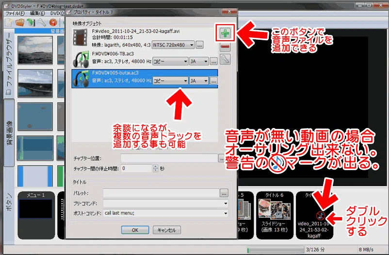Open track properties with the dialog wrench button
The width and height of the screenshot is (389, 255).
click(225, 60)
